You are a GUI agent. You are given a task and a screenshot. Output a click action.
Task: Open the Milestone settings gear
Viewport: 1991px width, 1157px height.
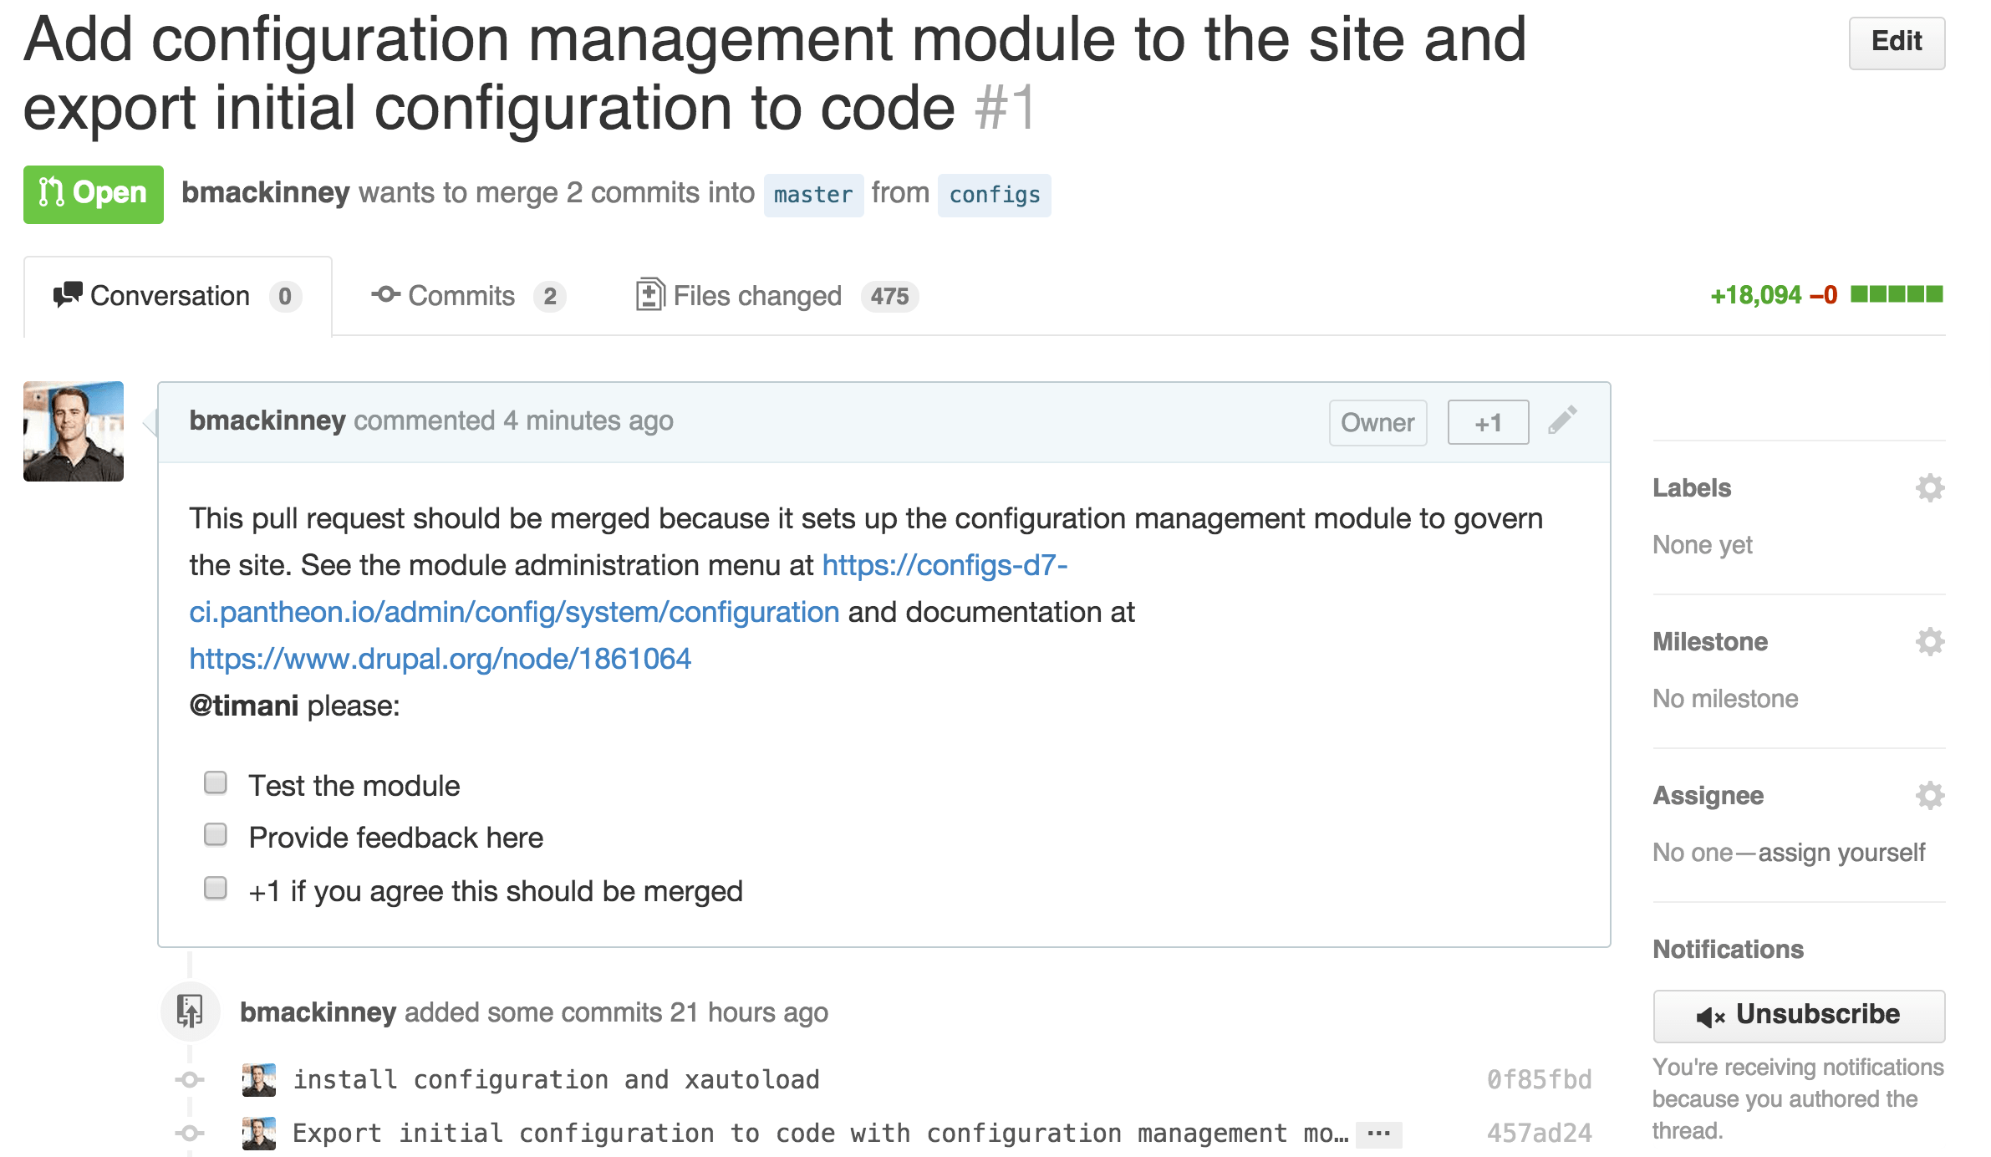1929,640
